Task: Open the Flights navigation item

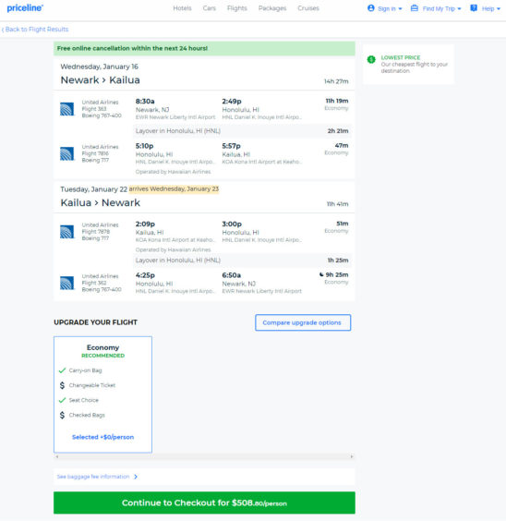Action: click(237, 8)
